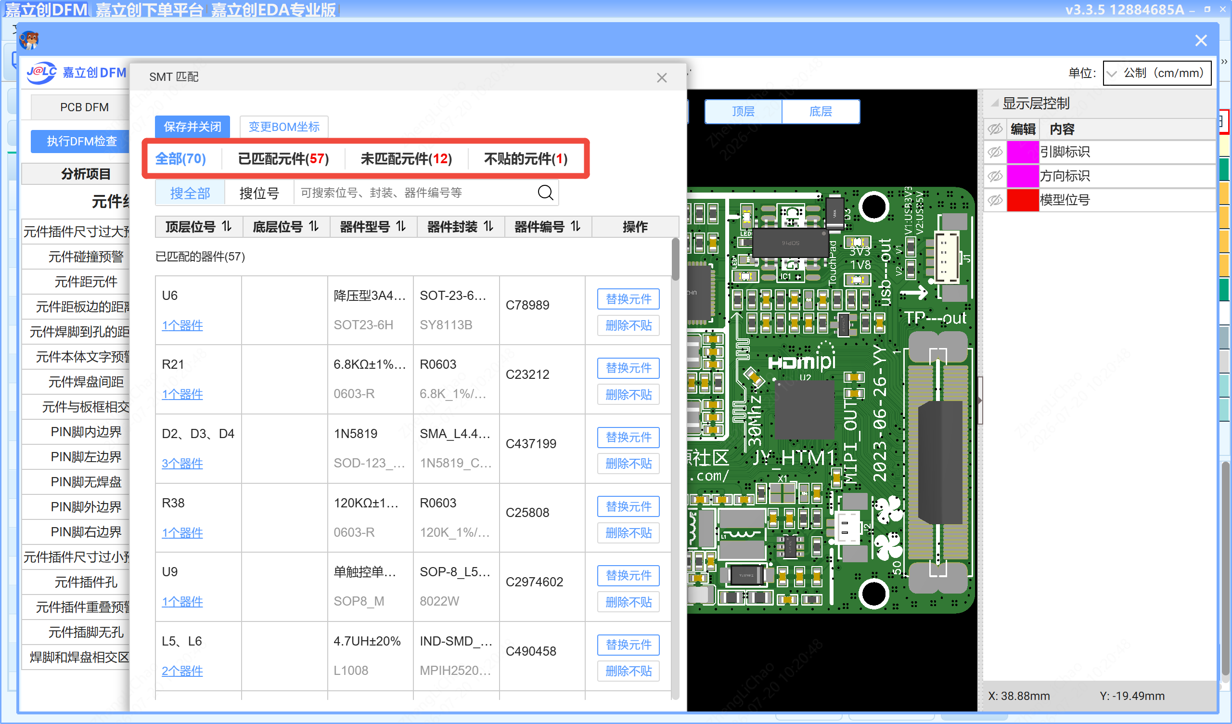Show the 未匹配元件(12) tab

[406, 159]
